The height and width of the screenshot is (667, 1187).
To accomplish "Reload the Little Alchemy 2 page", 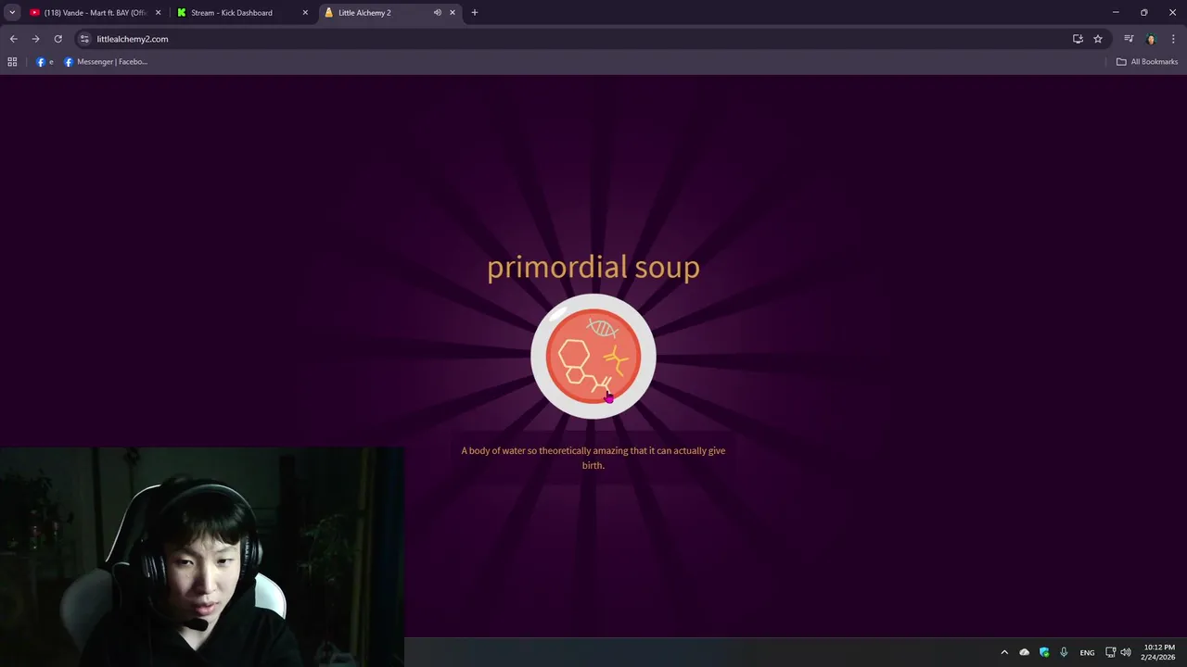I will pyautogui.click(x=57, y=39).
